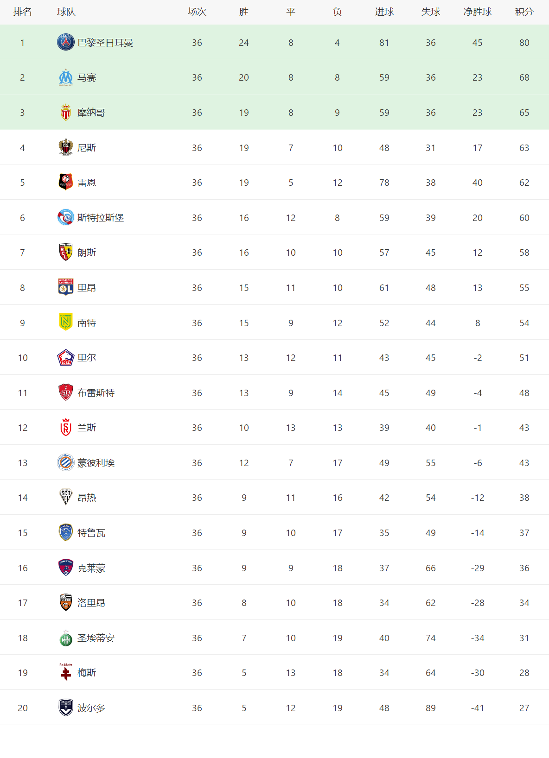Click the Rennes club logo
Screen dimensions: 549x758
66,183
